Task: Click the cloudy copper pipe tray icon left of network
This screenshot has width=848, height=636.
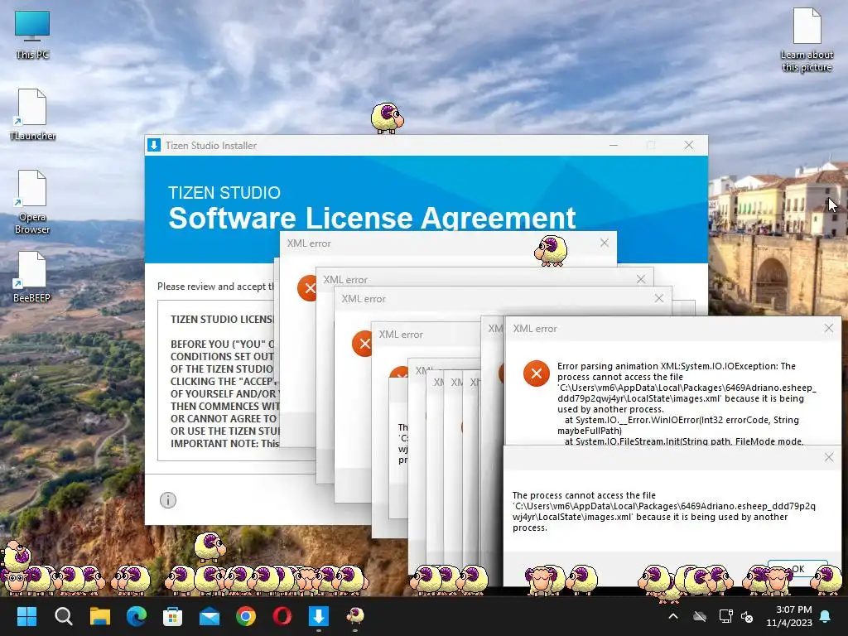Action: pos(700,616)
